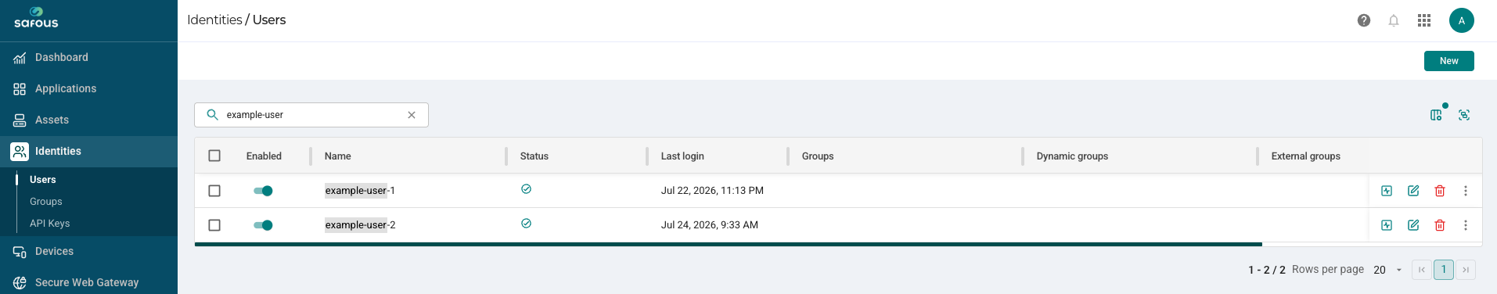Disable the example-user-1 enabled toggle
The width and height of the screenshot is (1497, 294).
[x=263, y=191]
